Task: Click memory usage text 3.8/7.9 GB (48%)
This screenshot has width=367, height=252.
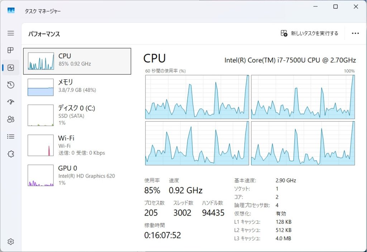Action: (x=77, y=90)
